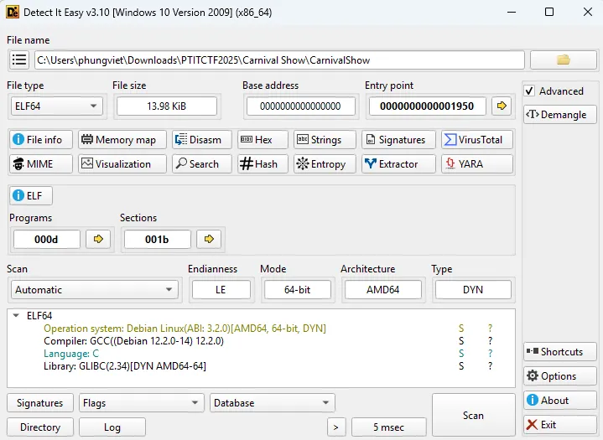Image resolution: width=603 pixels, height=440 pixels.
Task: Collapse the ELF64 result tree node
Action: point(18,316)
